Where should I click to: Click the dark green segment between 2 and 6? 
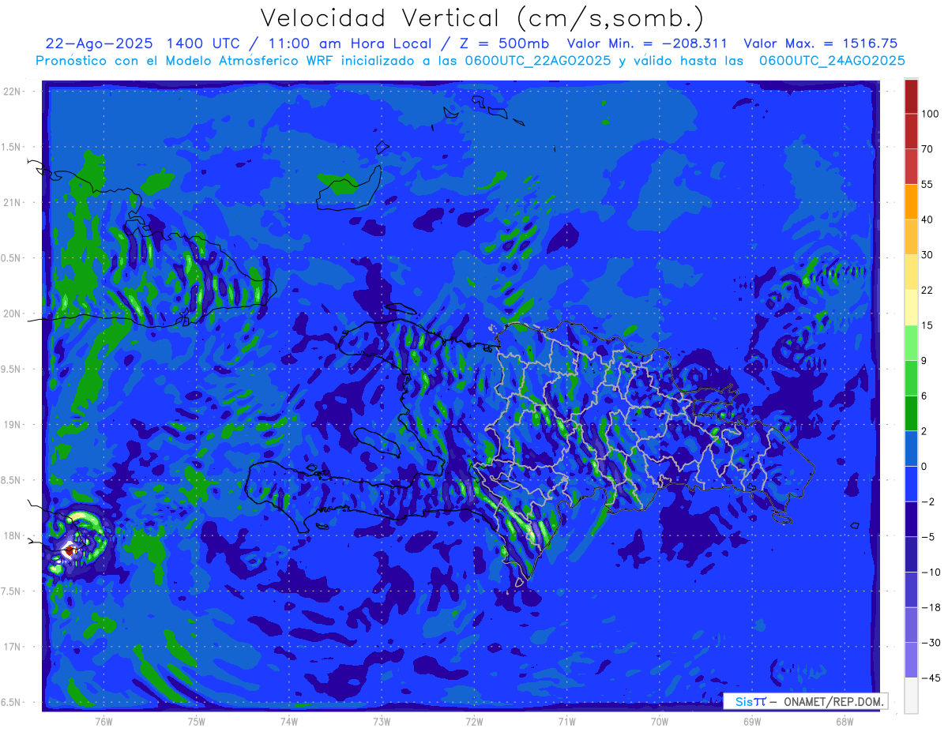pyautogui.click(x=911, y=413)
